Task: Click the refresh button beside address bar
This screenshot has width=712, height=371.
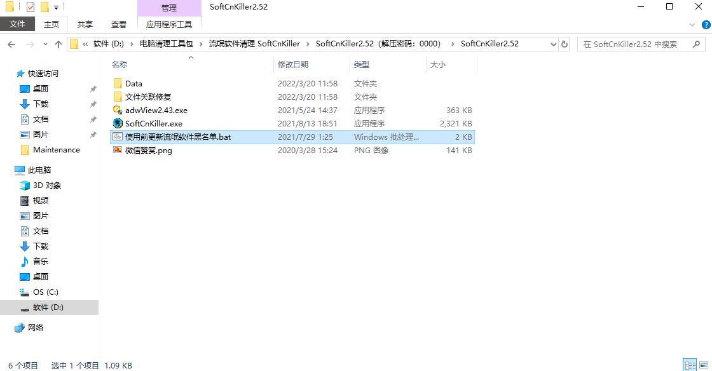Action: pyautogui.click(x=564, y=44)
